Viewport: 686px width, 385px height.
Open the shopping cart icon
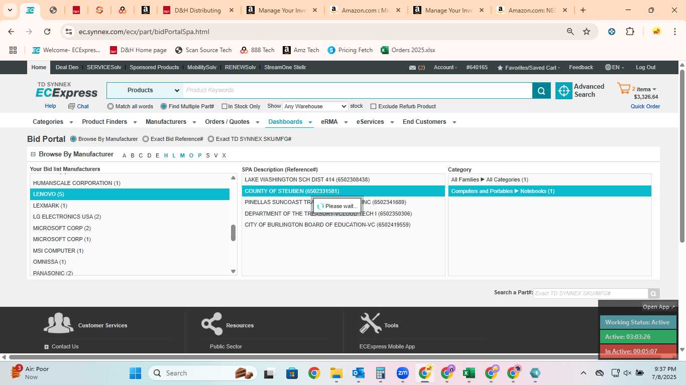point(624,89)
